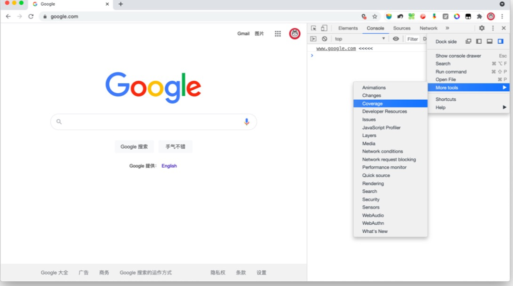This screenshot has width=513, height=286.
Task: Click the inspect element picker icon
Action: pyautogui.click(x=313, y=28)
